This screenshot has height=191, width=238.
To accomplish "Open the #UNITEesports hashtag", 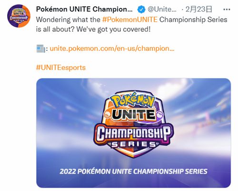I will tap(61, 68).
